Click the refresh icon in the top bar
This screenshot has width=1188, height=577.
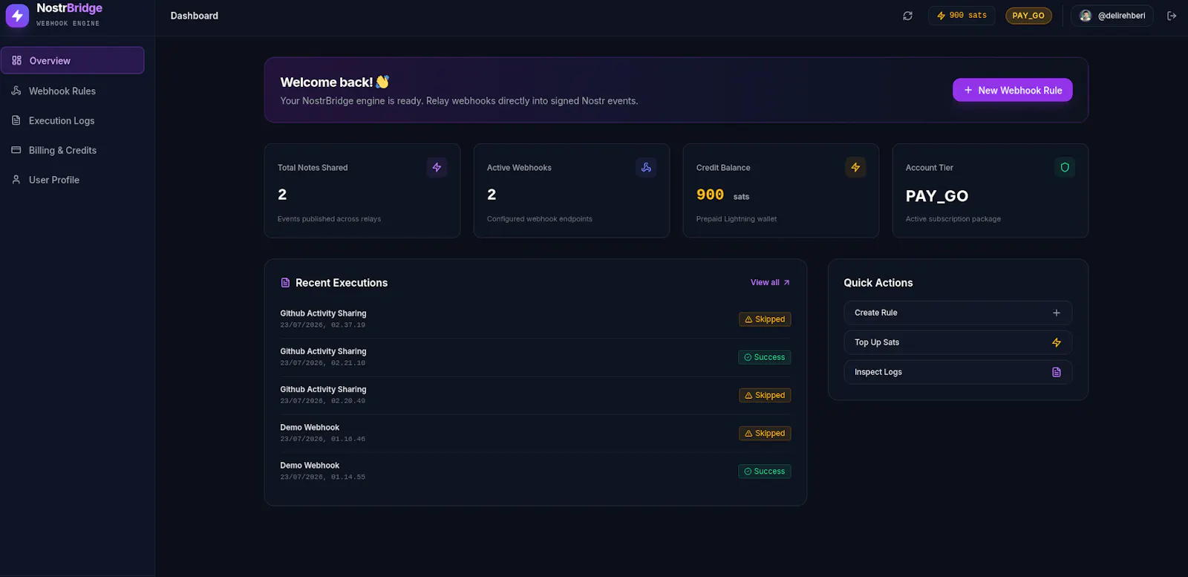[x=907, y=16]
